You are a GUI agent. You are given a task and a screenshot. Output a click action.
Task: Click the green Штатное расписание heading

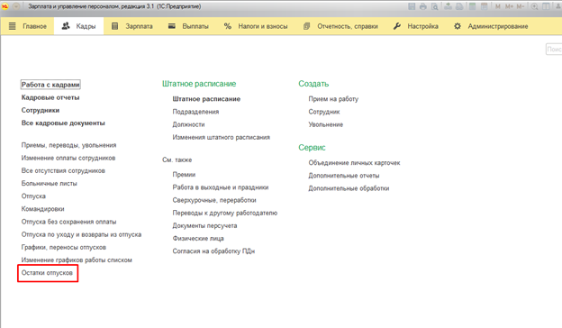point(199,84)
